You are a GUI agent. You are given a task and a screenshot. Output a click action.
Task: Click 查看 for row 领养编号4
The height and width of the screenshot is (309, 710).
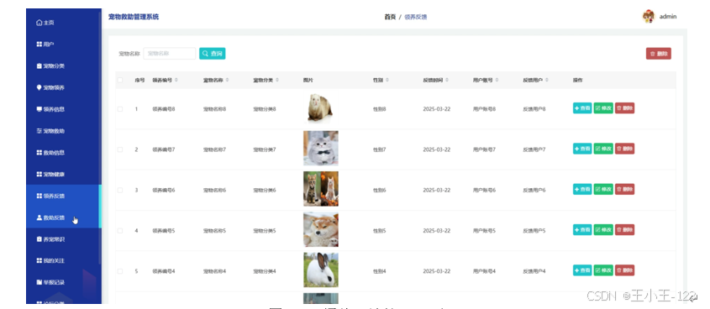(582, 270)
